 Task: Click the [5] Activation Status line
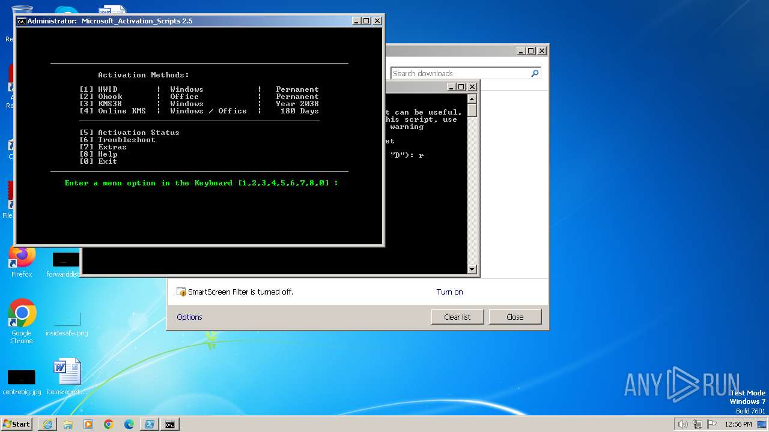pyautogui.click(x=129, y=133)
